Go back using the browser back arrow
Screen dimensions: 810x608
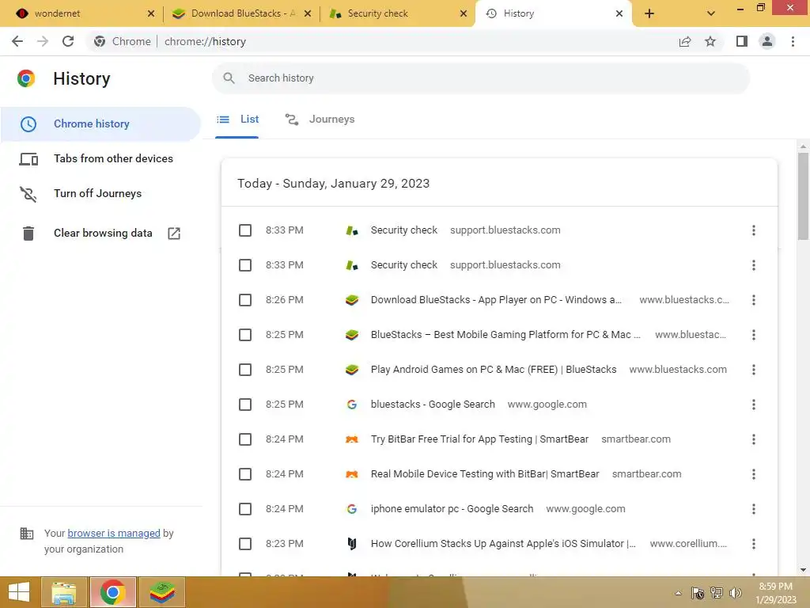tap(17, 41)
